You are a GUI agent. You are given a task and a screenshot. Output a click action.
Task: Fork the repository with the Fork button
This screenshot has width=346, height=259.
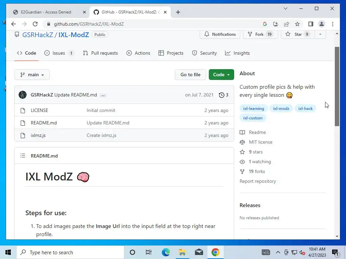point(261,34)
